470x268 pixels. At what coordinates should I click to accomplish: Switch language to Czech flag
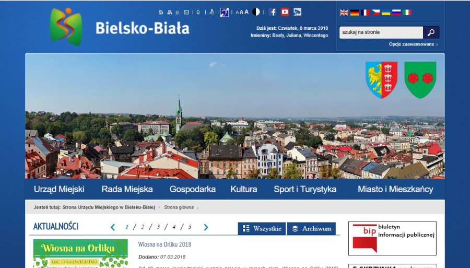coord(375,13)
